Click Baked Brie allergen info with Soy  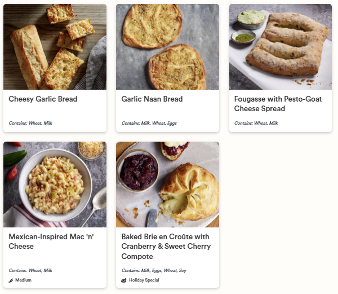(154, 271)
